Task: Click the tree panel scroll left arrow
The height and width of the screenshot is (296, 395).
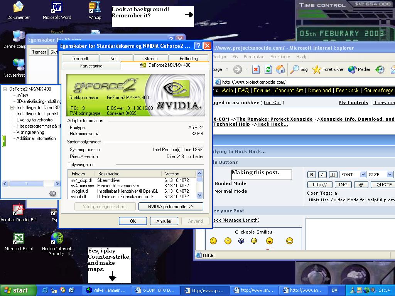Action: click(x=5, y=184)
